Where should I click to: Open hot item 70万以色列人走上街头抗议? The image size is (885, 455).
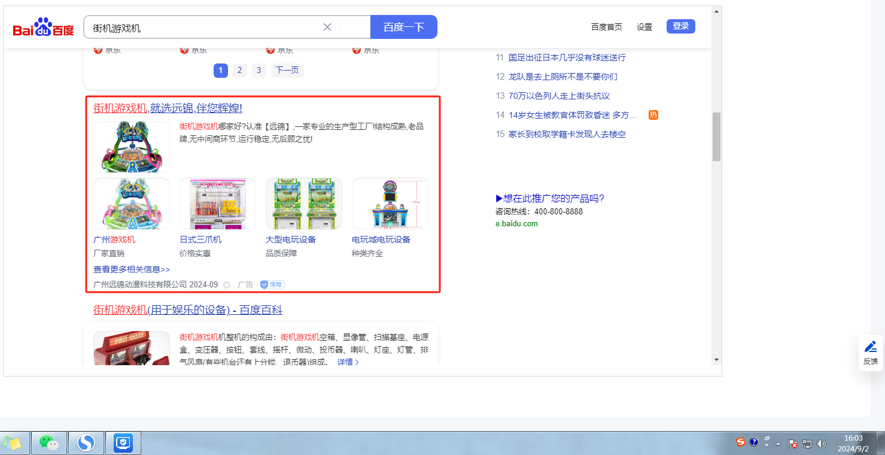559,96
